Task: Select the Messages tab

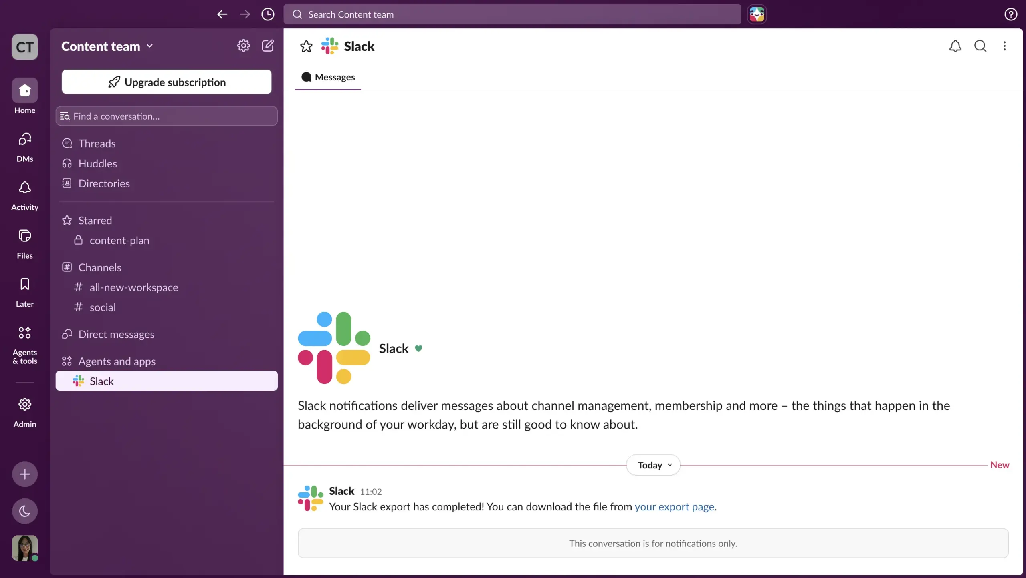Action: (328, 77)
